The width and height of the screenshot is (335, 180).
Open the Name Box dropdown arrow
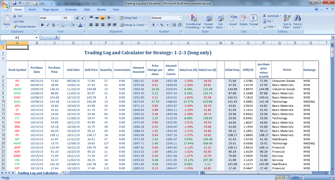point(36,38)
